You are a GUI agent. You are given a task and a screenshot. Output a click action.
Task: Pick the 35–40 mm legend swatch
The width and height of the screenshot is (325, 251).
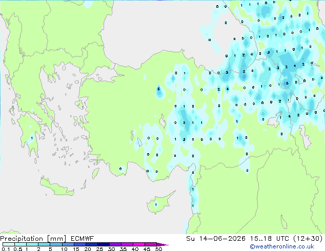(127, 244)
